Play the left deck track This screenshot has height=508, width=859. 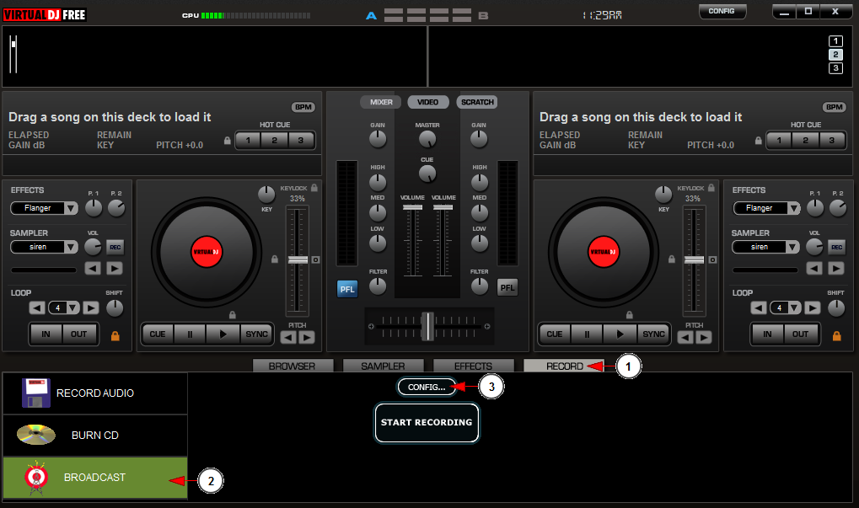(x=223, y=334)
